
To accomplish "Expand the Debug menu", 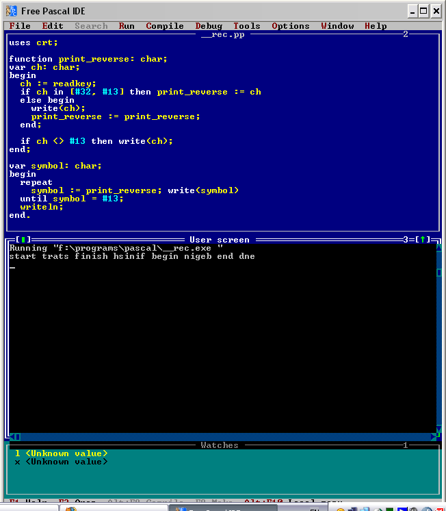I will 209,26.
